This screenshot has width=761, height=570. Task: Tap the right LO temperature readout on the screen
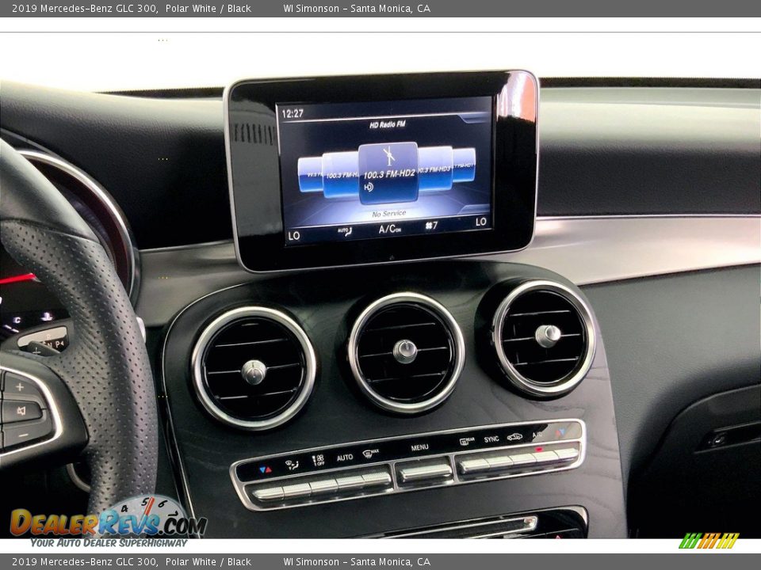coord(480,222)
